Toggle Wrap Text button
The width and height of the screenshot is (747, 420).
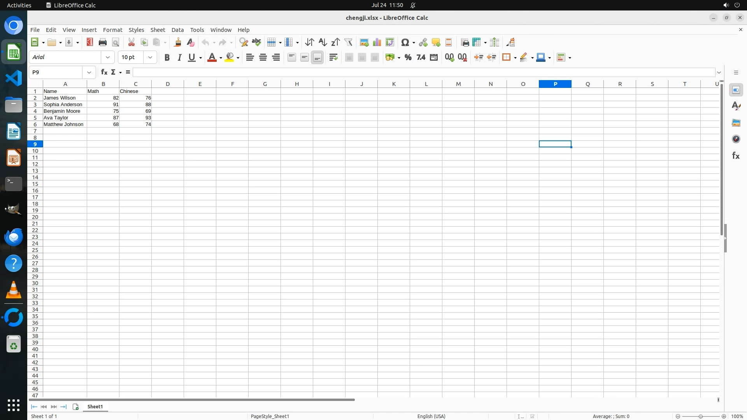click(x=333, y=58)
